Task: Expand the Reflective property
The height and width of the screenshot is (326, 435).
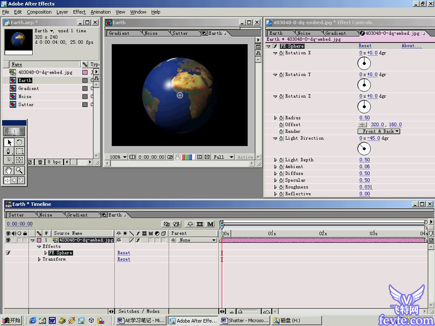Action: (275, 194)
